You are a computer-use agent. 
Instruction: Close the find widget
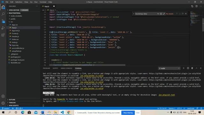coord(186,14)
